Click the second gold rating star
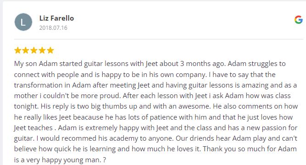 [x=26, y=50]
